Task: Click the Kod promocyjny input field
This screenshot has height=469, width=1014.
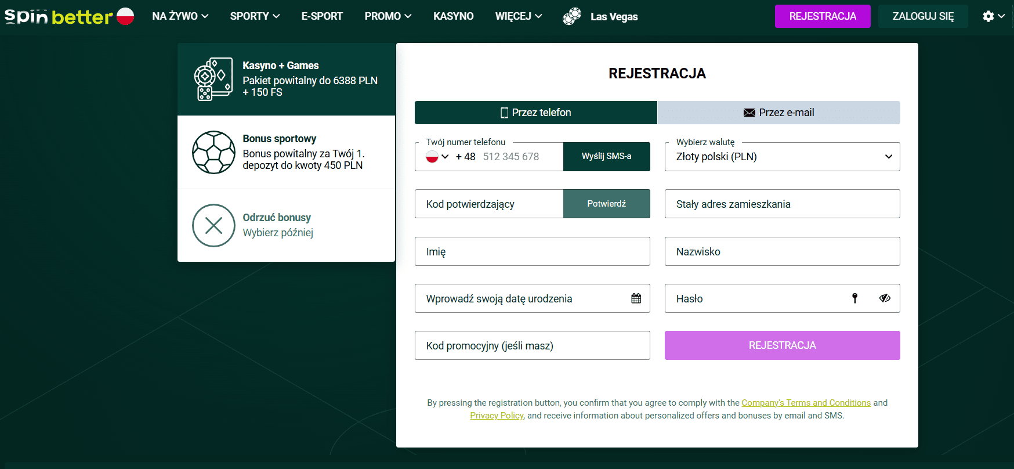Action: (x=532, y=345)
